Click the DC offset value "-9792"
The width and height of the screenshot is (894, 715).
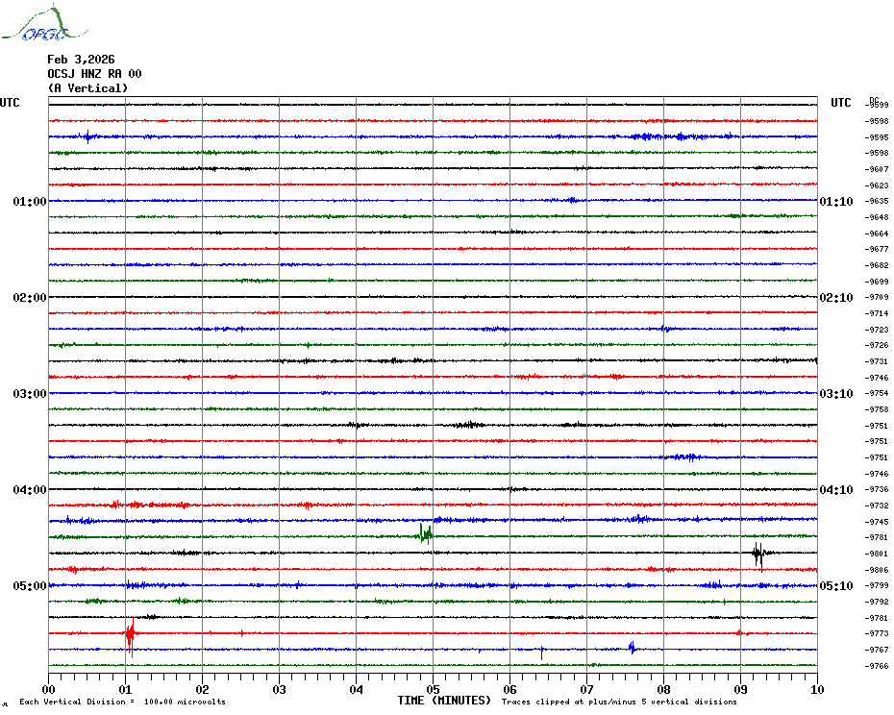(877, 602)
